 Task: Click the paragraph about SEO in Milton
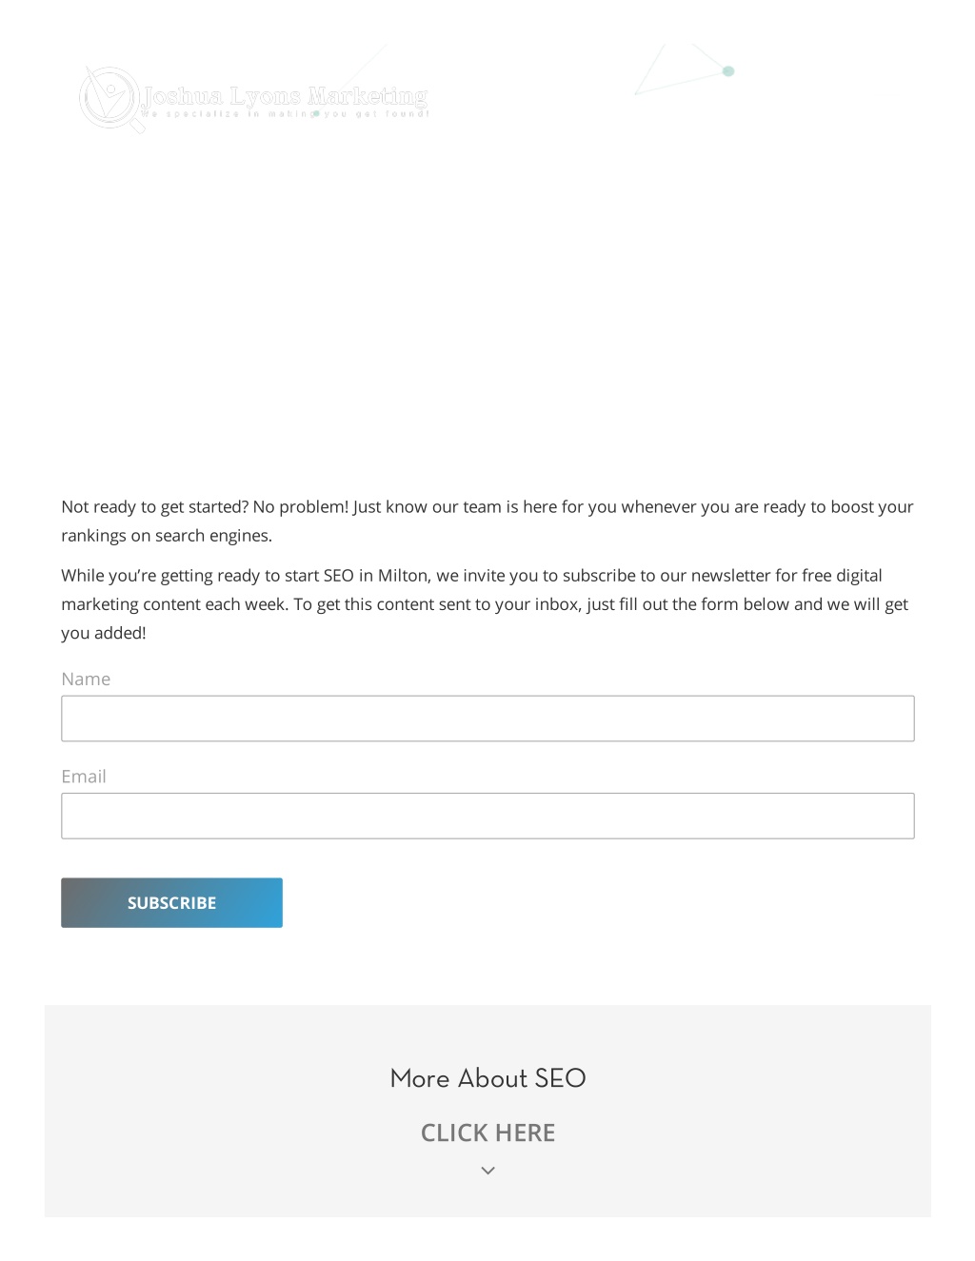pos(487,603)
